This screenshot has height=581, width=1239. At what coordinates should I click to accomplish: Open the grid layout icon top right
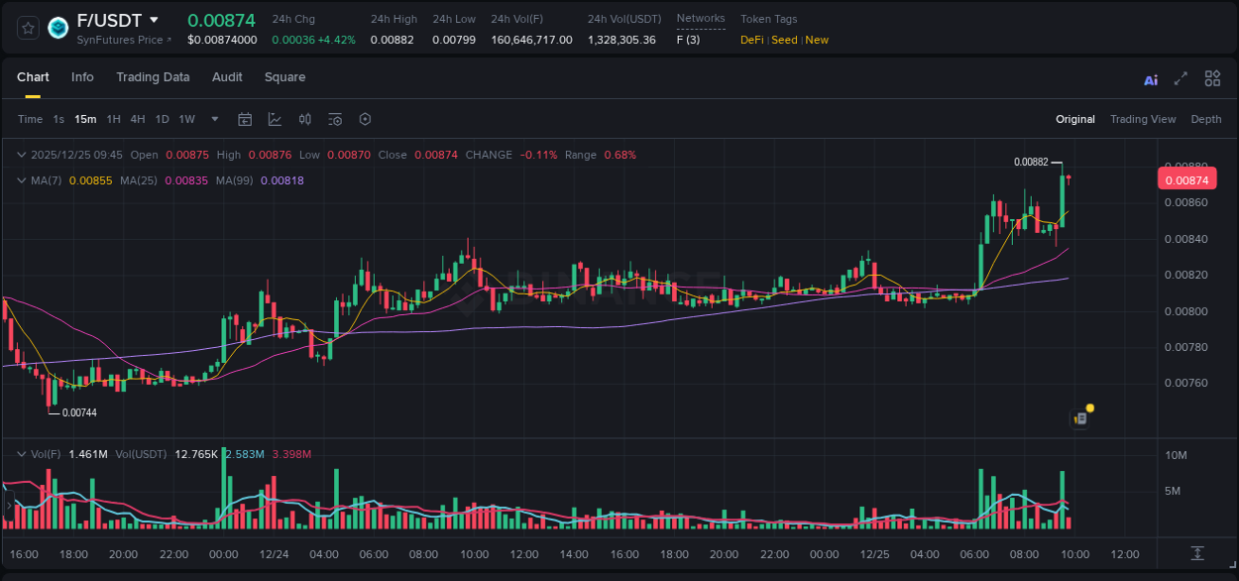(x=1212, y=78)
